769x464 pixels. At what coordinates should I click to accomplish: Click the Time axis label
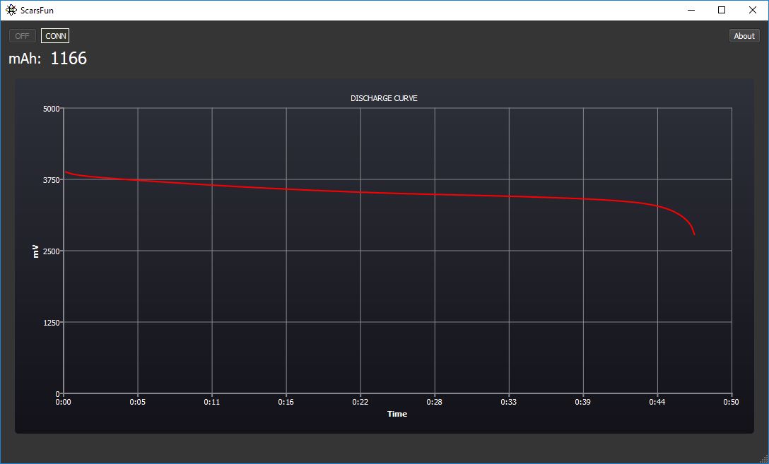coord(397,414)
